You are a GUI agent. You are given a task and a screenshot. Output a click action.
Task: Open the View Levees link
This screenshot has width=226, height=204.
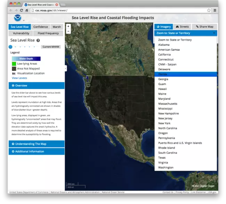coord(19,78)
